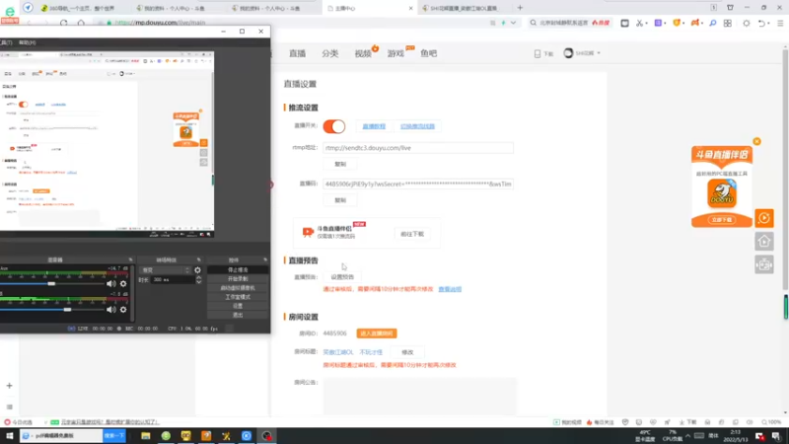Copy the rtmp address with 复制 button
This screenshot has width=789, height=444.
340,164
